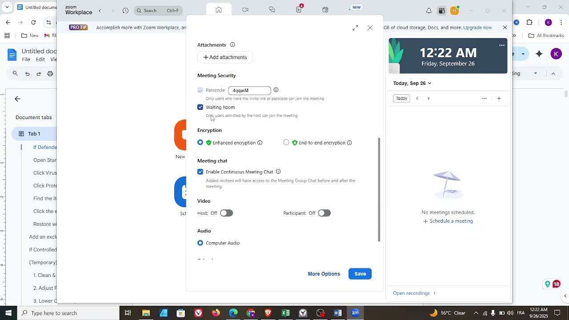
Task: Click the green badge with 18
Action: [x=552, y=284]
